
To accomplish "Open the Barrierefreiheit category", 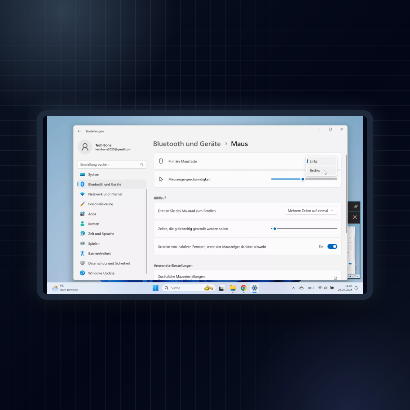I will 112,254.
